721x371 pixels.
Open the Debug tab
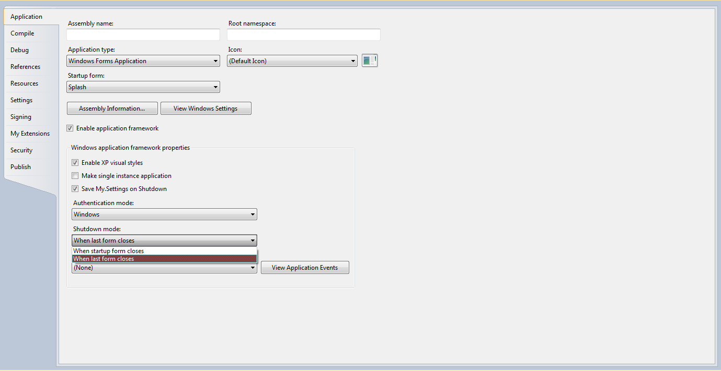tap(20, 50)
